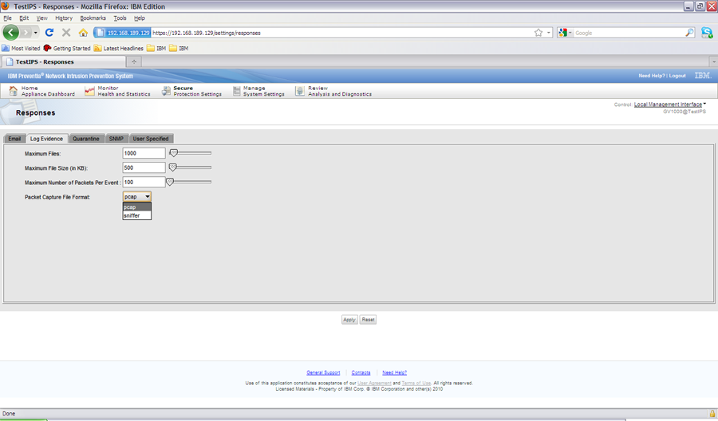Click the Logout link
Screen dimensions: 718x421
pos(677,76)
